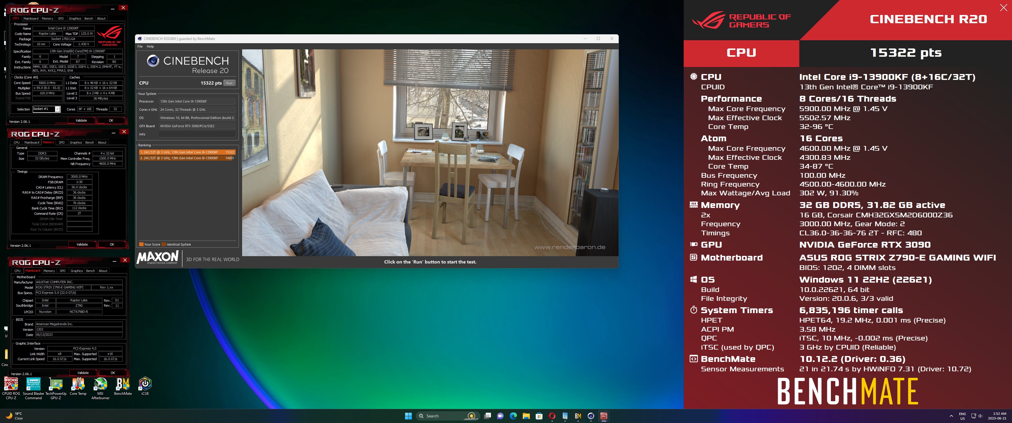Open the weather widget showing 18°C
This screenshot has height=423, width=1012.
coord(14,416)
